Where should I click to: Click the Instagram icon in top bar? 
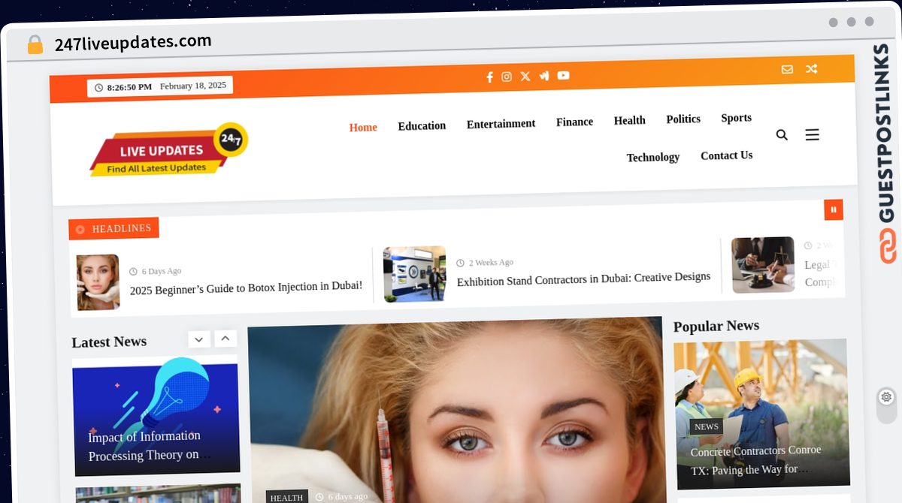pos(507,77)
